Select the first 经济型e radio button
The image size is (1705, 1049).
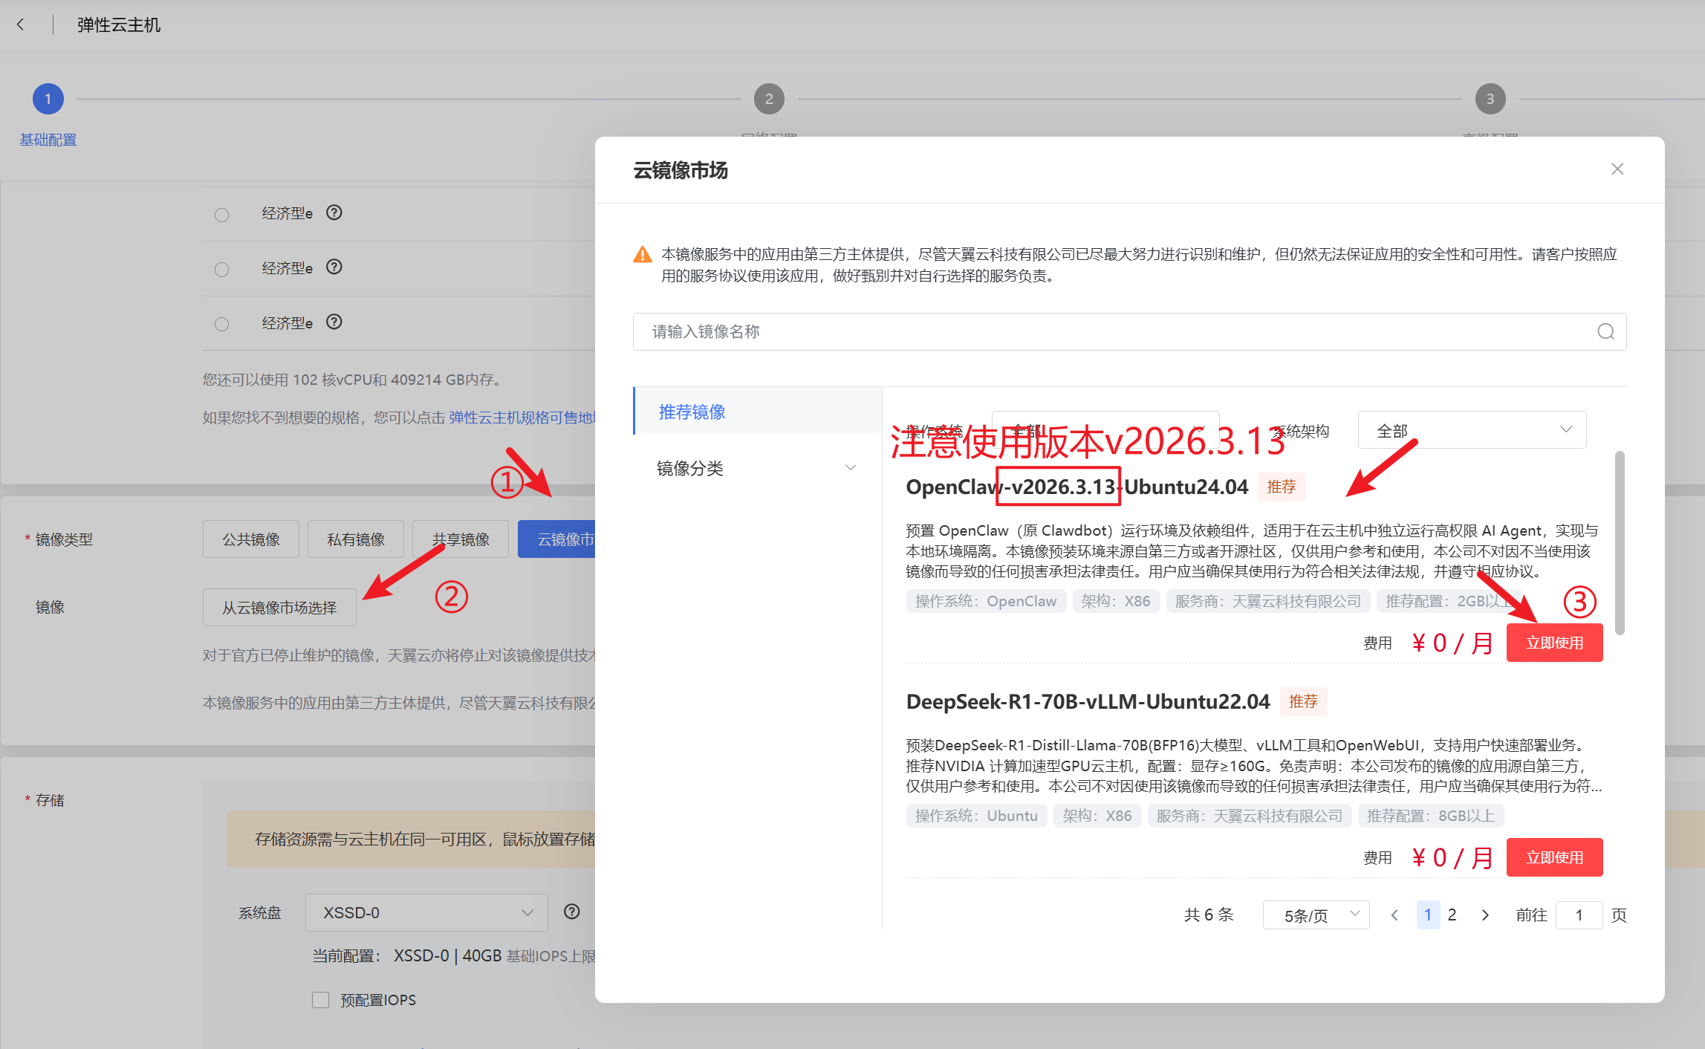click(221, 215)
